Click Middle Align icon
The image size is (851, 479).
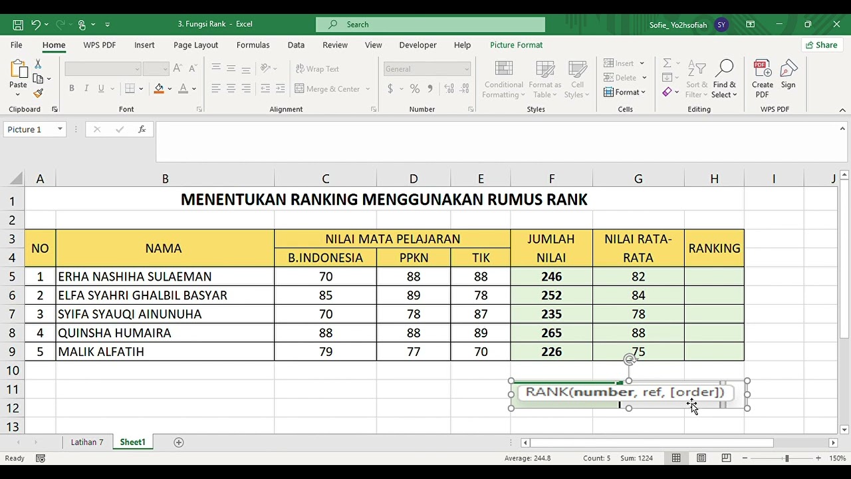point(231,69)
